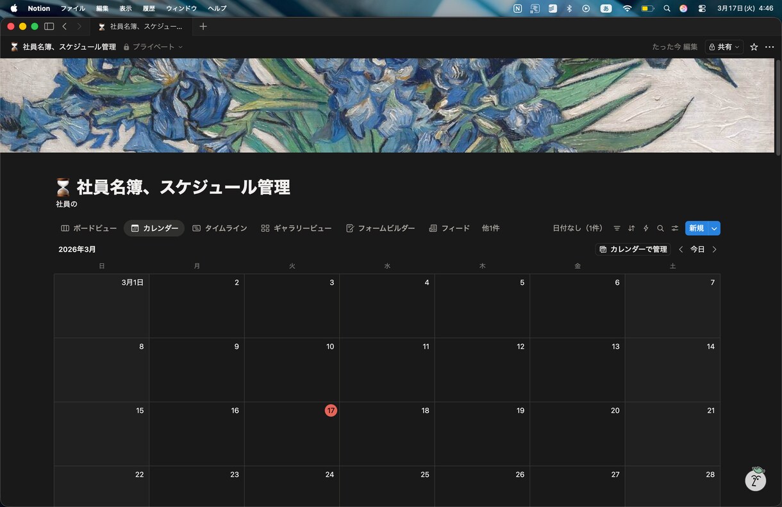Select the 3月1日 calendar cell

coord(101,306)
